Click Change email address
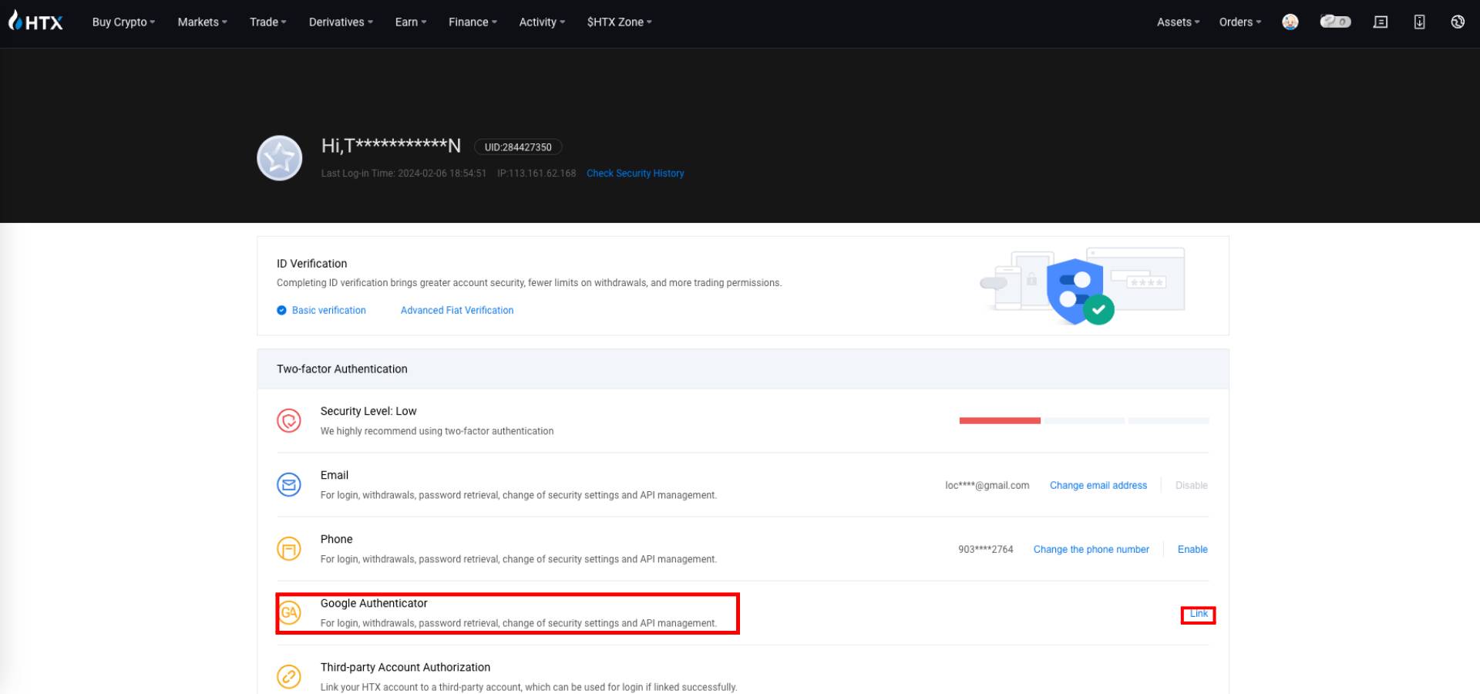This screenshot has height=694, width=1480. [1098, 486]
